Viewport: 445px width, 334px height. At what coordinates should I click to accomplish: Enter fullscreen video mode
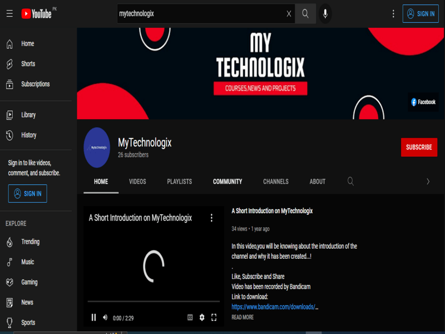point(214,318)
